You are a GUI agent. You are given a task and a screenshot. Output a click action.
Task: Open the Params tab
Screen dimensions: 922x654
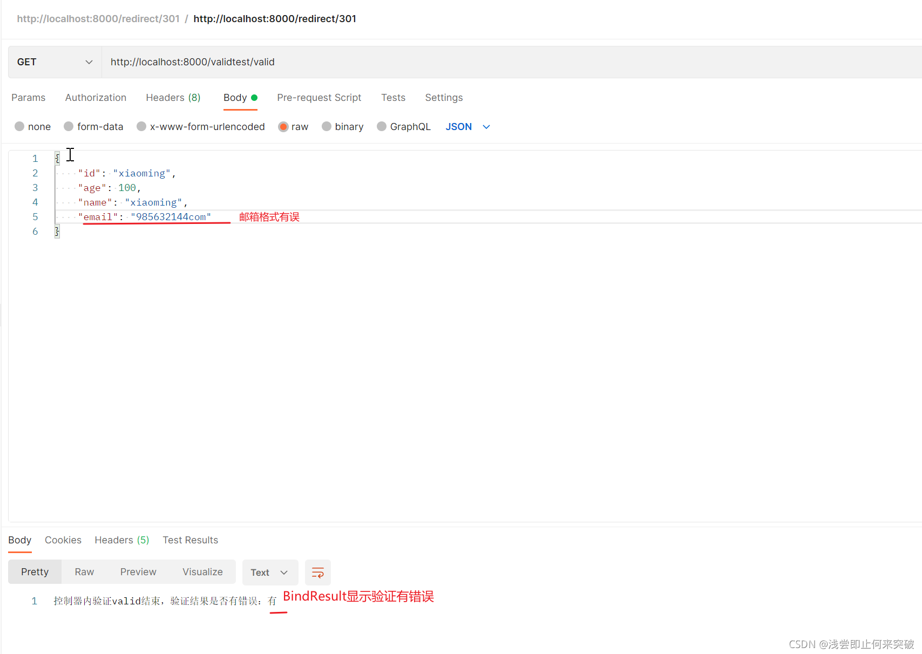[29, 98]
